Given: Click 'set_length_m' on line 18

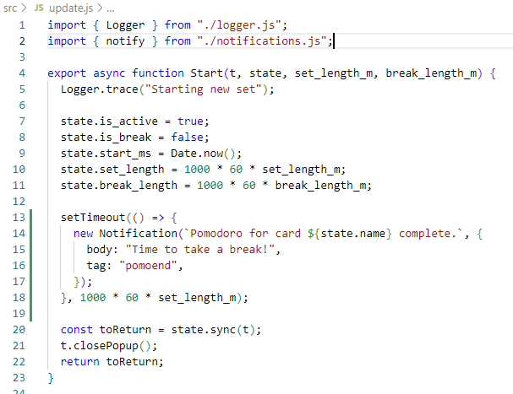Looking at the screenshot, I should point(197,297).
